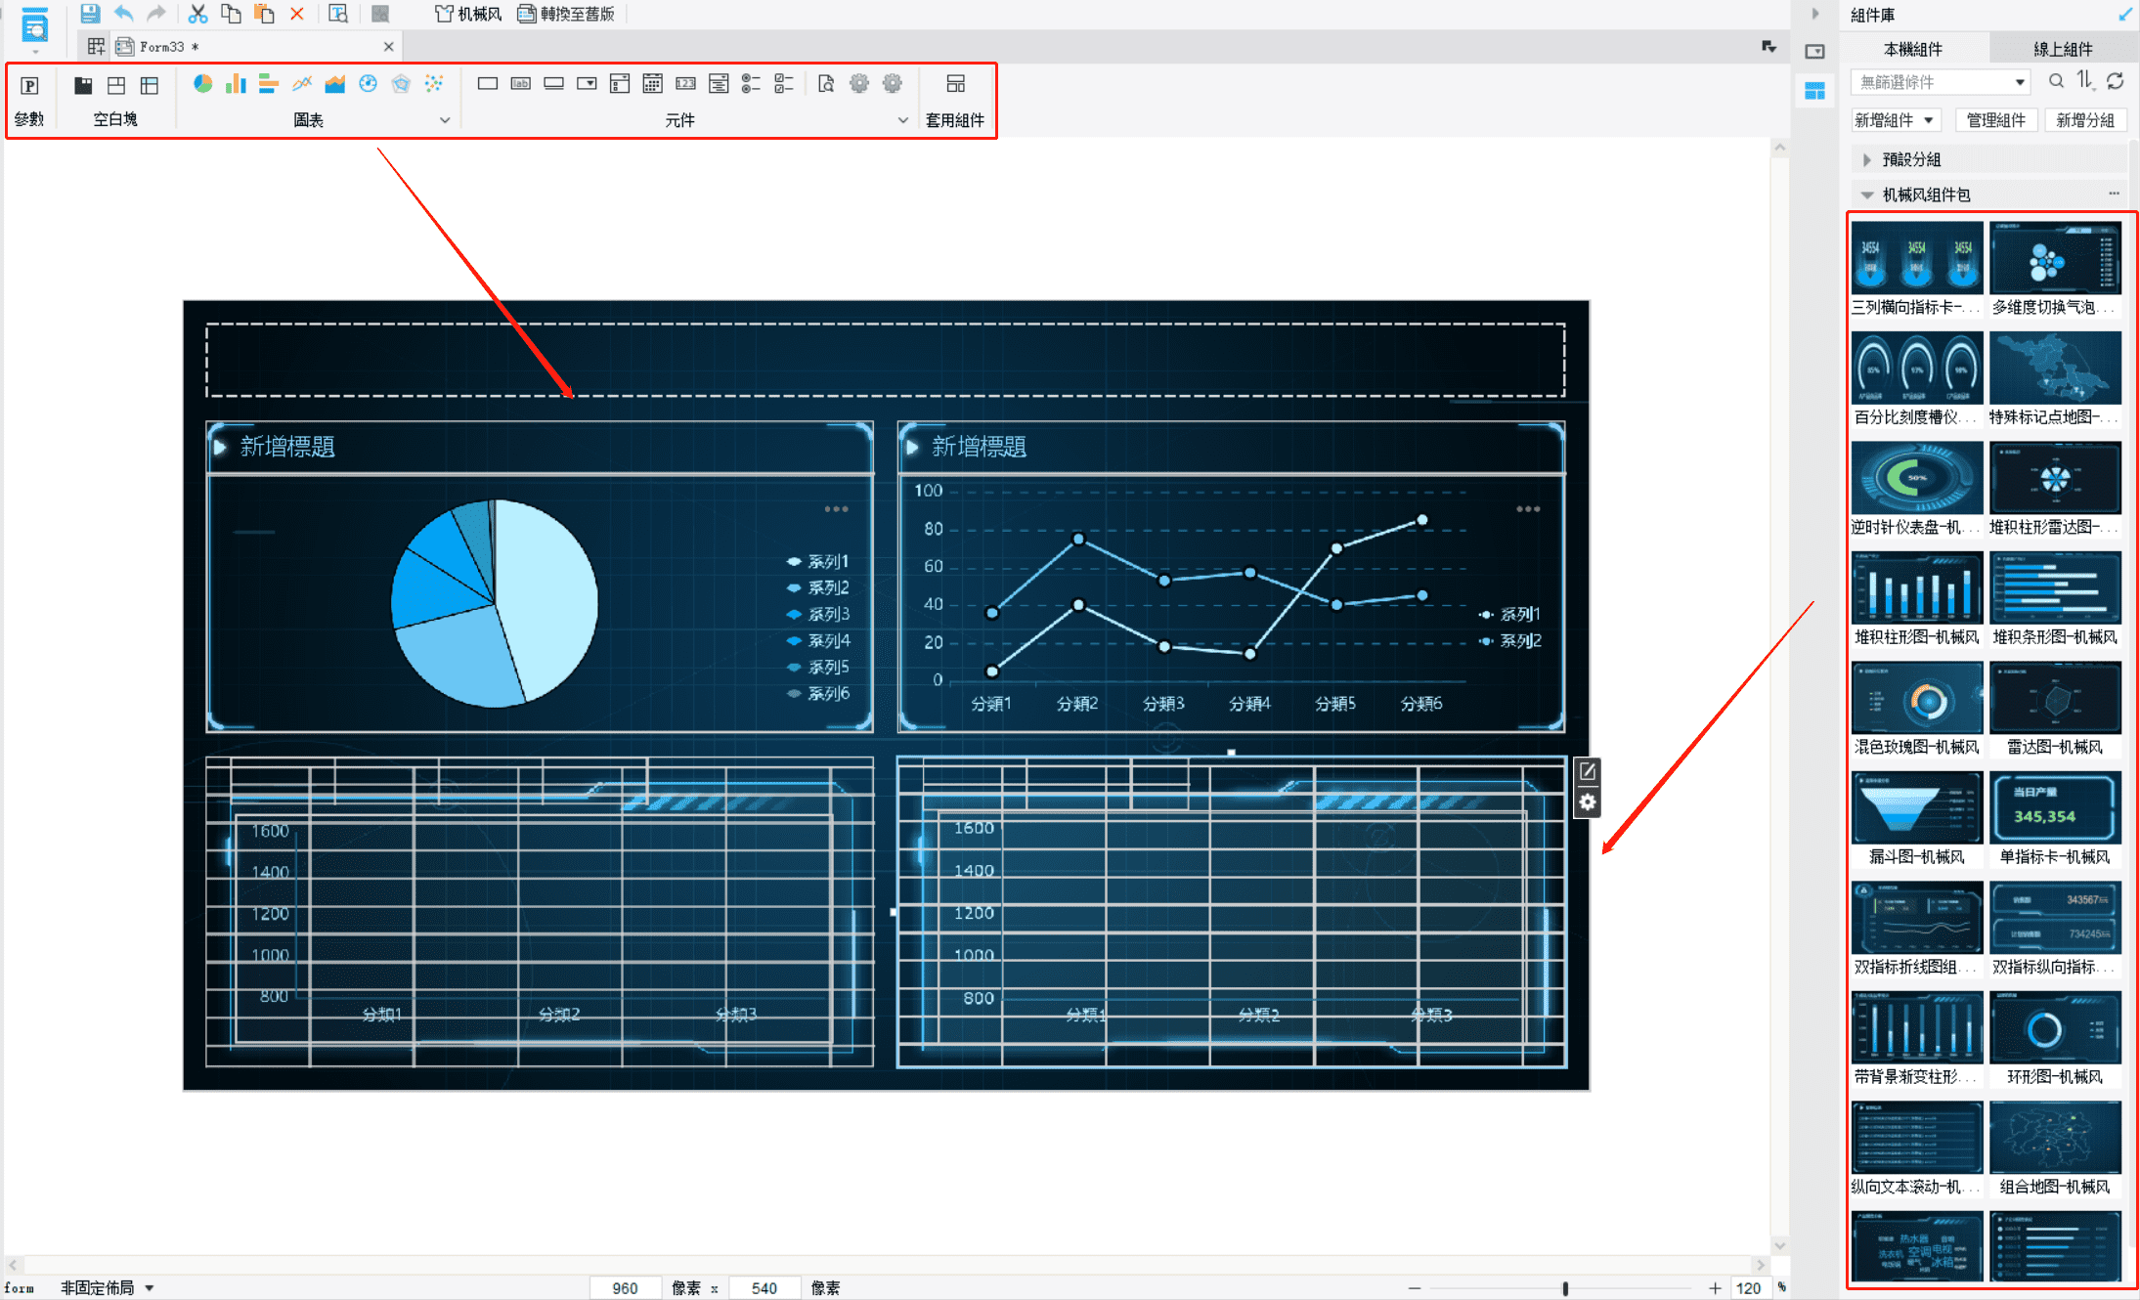Select the number 123 widget icon
Screen dimensions: 2140x1300
pyautogui.click(x=686, y=84)
